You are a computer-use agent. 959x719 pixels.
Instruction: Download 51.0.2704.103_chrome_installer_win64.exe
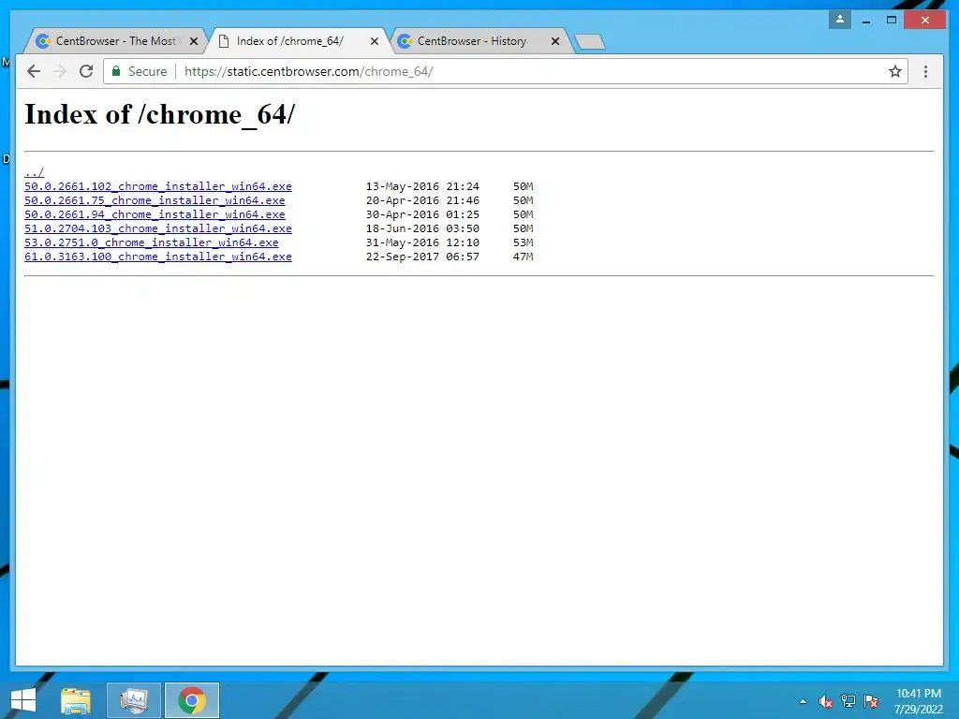pos(157,228)
